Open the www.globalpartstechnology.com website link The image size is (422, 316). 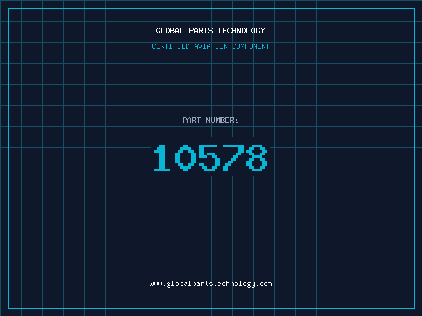pos(210,284)
